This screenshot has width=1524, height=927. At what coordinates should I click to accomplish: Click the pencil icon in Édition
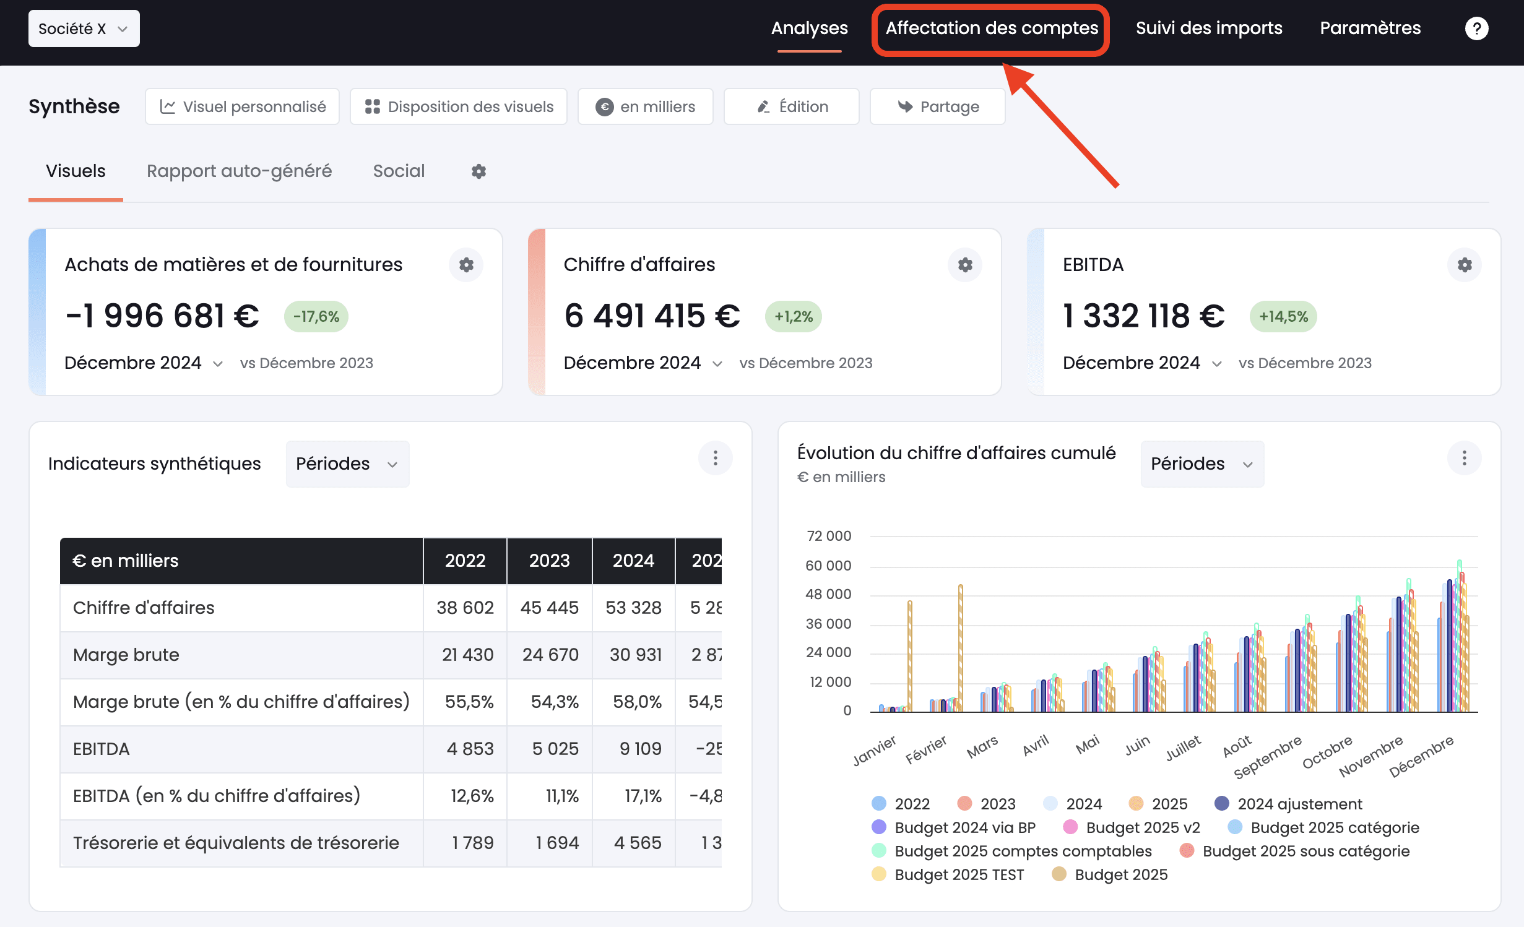point(764,107)
